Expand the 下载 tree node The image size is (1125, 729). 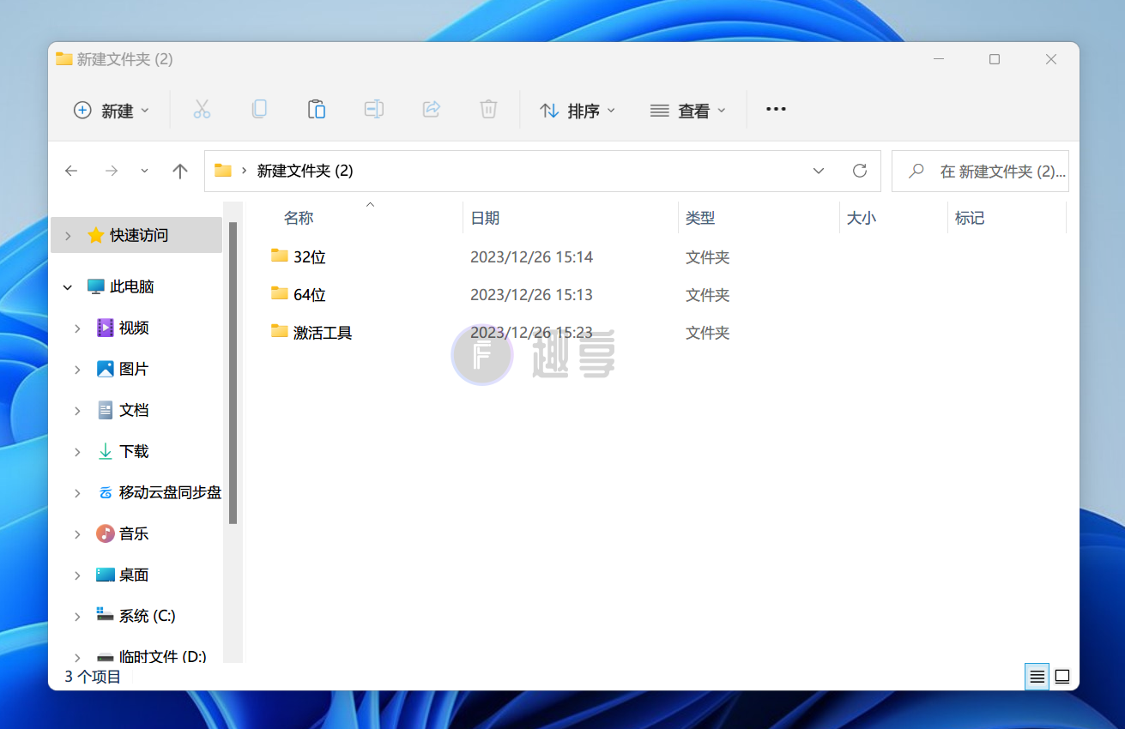pos(77,452)
